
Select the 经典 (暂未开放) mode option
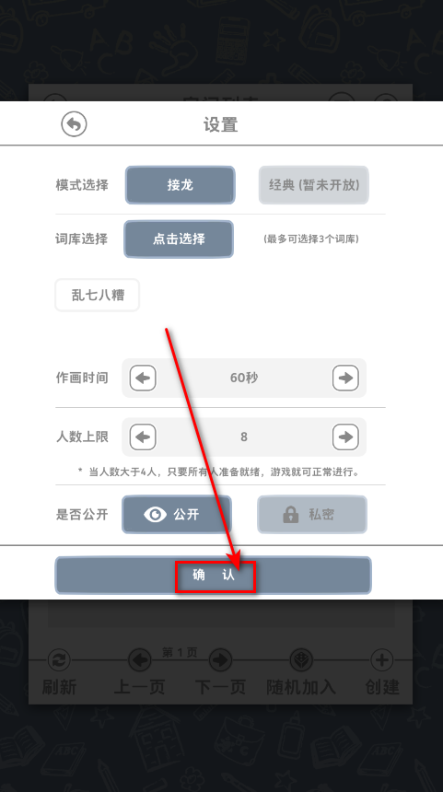[314, 185]
